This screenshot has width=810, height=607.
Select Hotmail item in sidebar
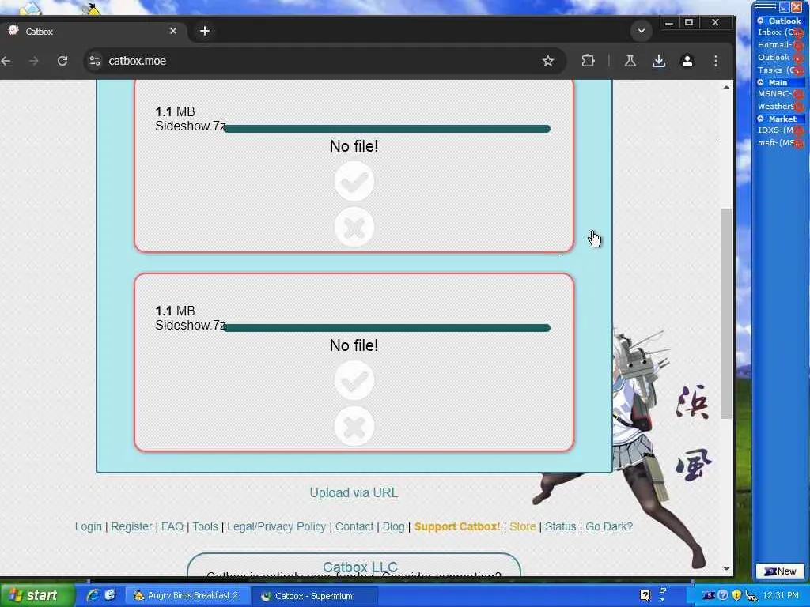(779, 45)
